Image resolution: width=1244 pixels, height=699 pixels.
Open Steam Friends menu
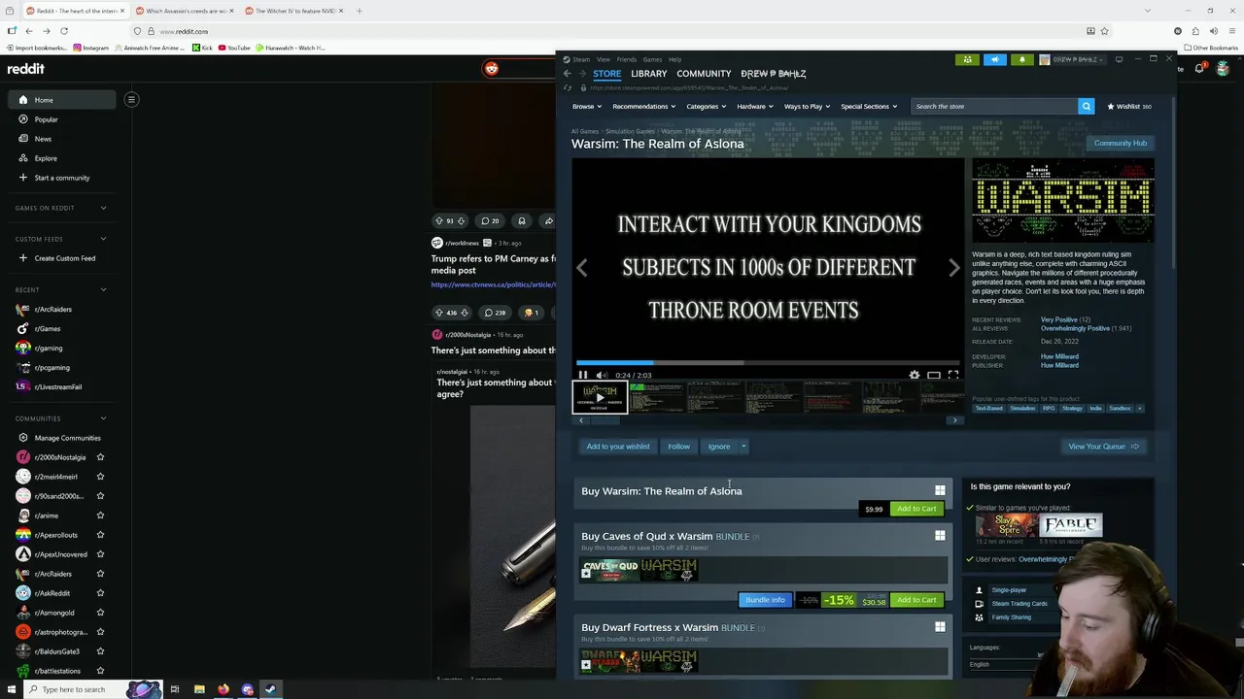click(626, 59)
